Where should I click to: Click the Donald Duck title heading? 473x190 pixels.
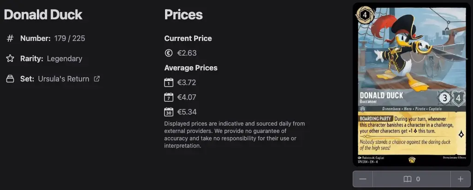[43, 15]
